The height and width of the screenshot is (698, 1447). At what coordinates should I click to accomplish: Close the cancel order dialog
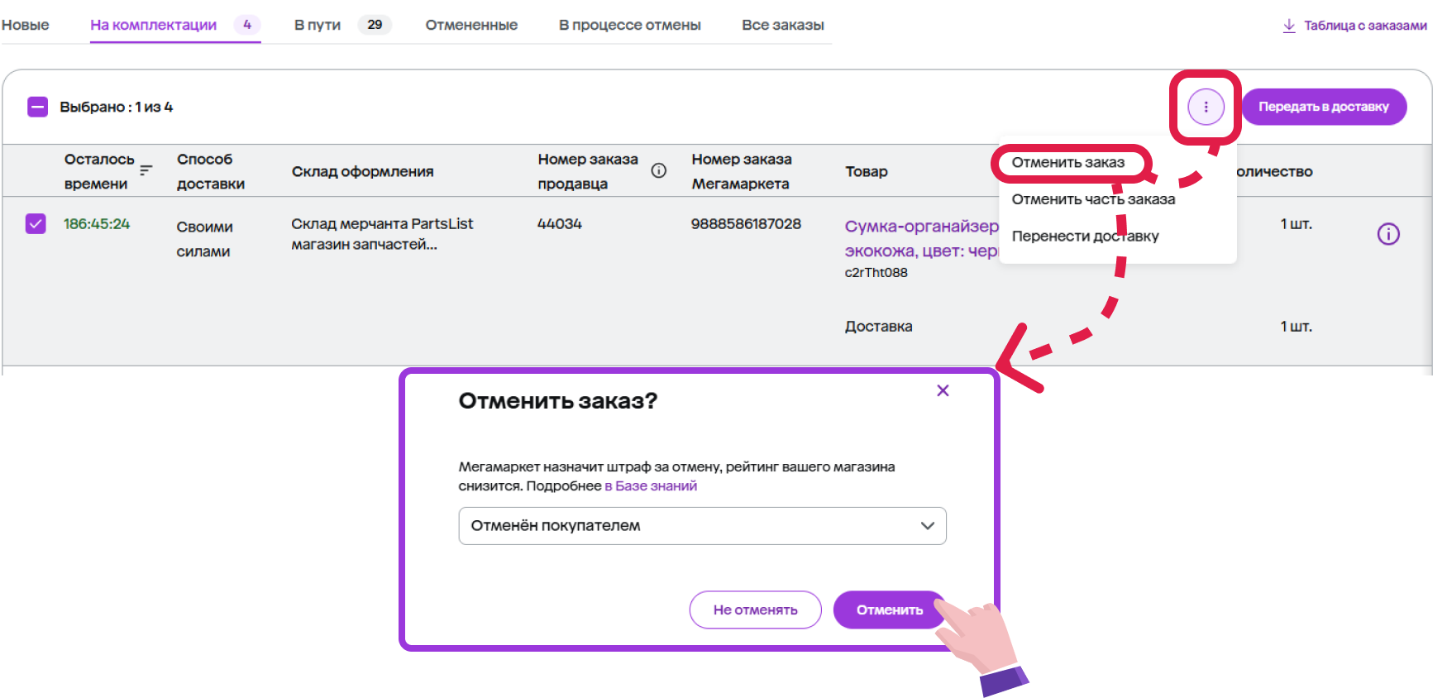(x=943, y=390)
